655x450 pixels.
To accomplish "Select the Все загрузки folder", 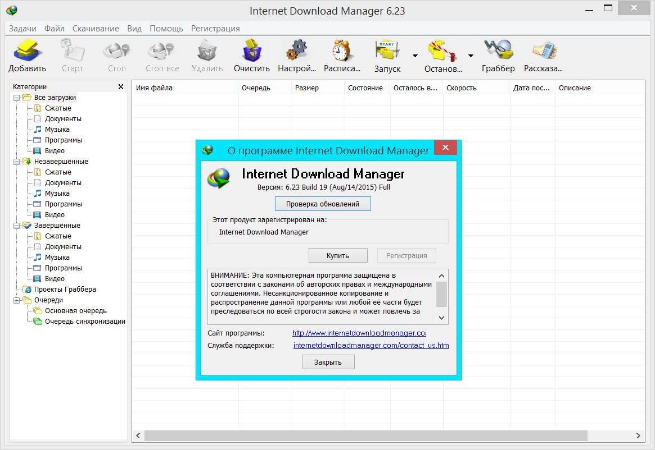I will coord(55,98).
